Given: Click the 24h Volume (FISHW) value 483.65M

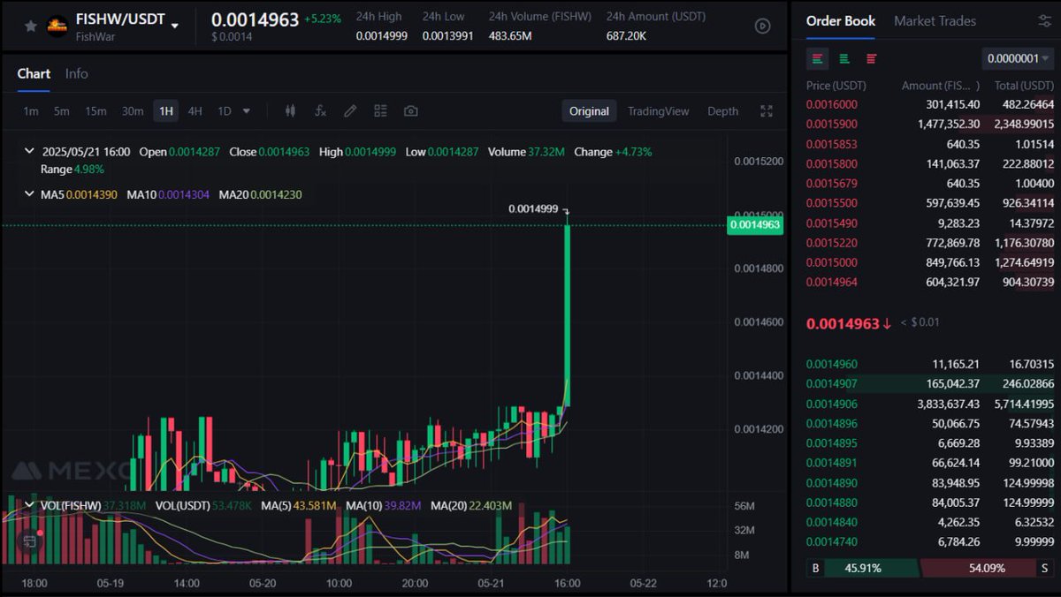Looking at the screenshot, I should [x=510, y=36].
